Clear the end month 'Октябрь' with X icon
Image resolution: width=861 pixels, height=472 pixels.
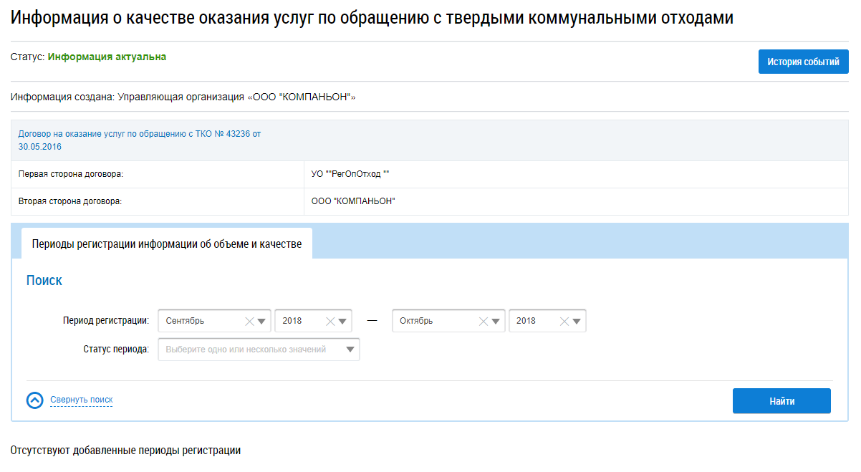click(484, 322)
